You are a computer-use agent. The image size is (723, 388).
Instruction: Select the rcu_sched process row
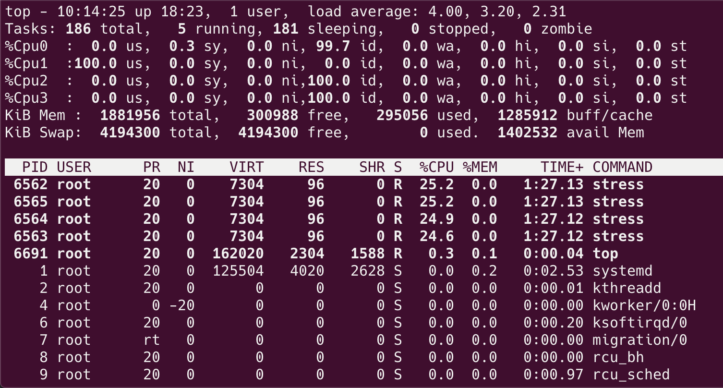click(x=288, y=374)
